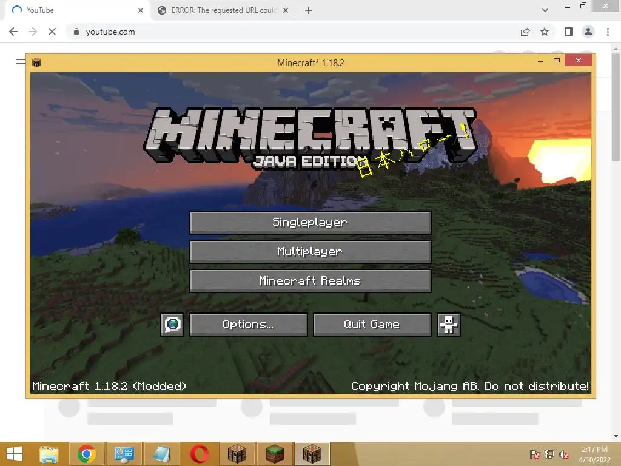Image resolution: width=621 pixels, height=466 pixels.
Task: Open network status tray icon
Action: pos(549,454)
